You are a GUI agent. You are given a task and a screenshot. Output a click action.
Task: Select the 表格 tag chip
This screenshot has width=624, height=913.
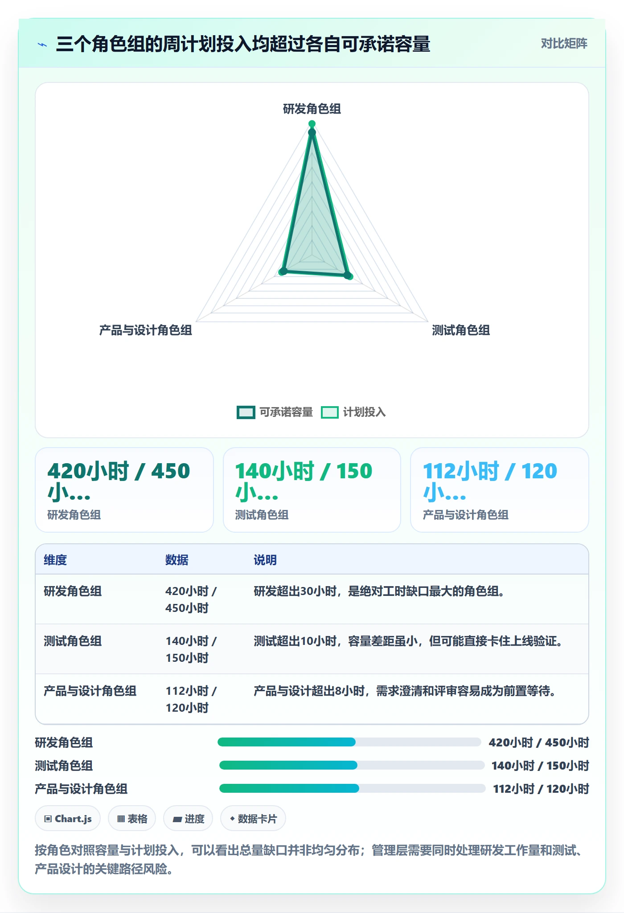(x=132, y=819)
